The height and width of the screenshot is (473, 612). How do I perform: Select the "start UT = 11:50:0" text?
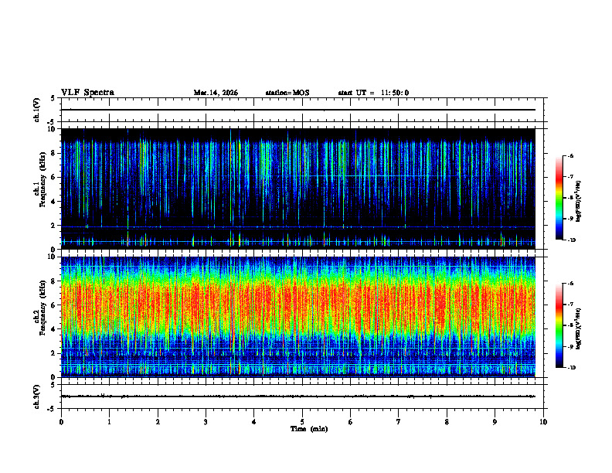[x=373, y=93]
